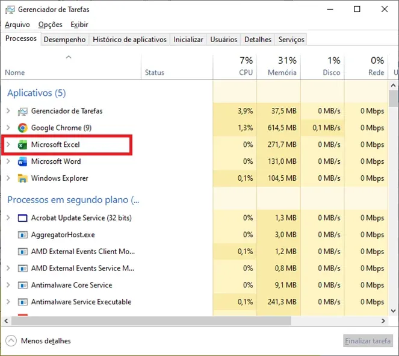This screenshot has width=399, height=356.
Task: Click the vertical scrollbar down arrow
Action: coord(393,311)
